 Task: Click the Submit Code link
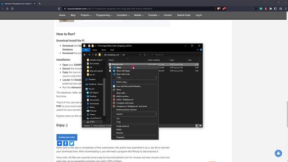184,15
